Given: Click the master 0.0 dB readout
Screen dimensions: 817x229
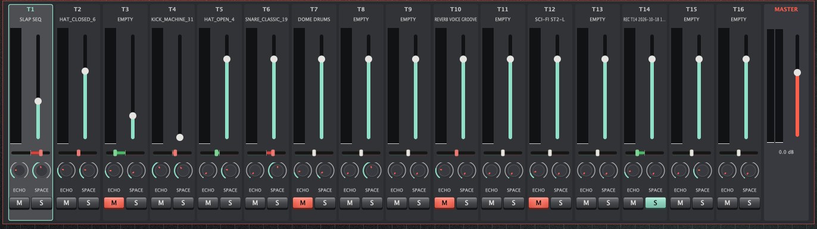Looking at the screenshot, I should pos(786,152).
